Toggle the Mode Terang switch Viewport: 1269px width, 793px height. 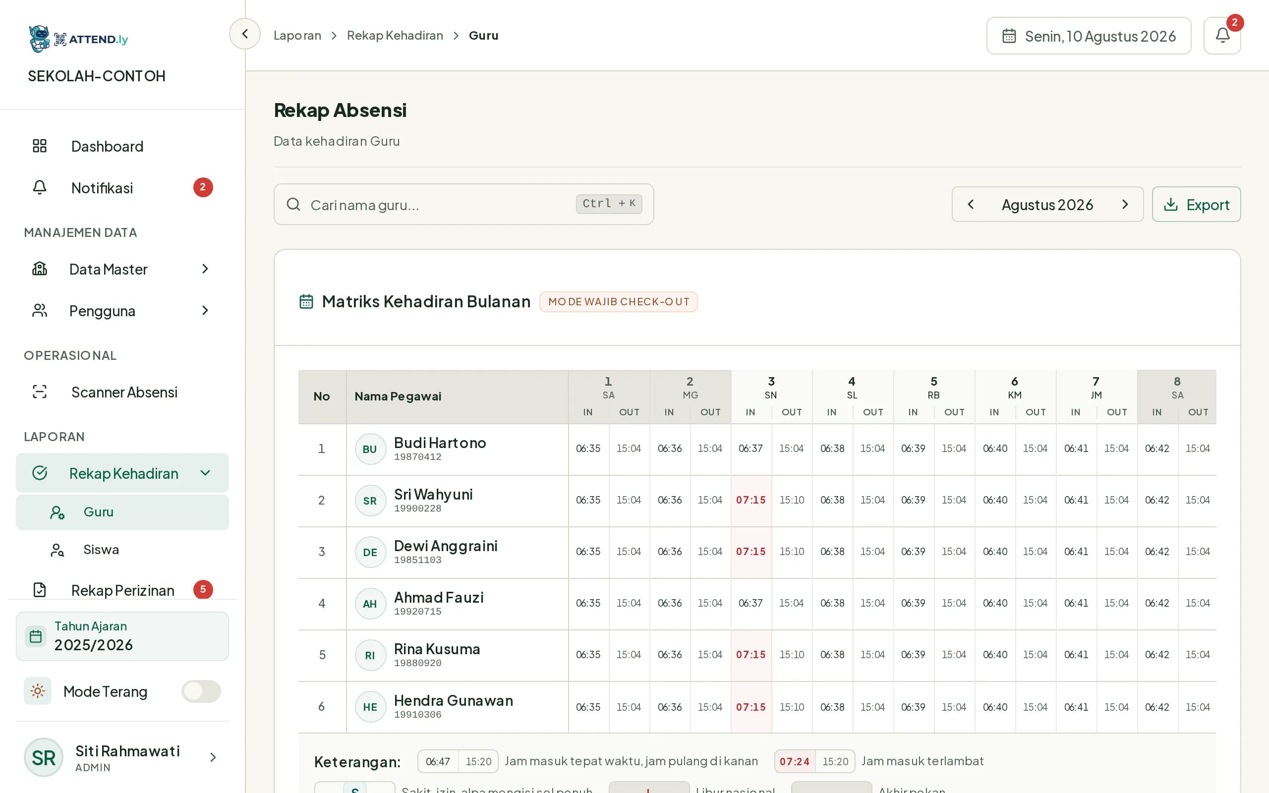point(201,691)
